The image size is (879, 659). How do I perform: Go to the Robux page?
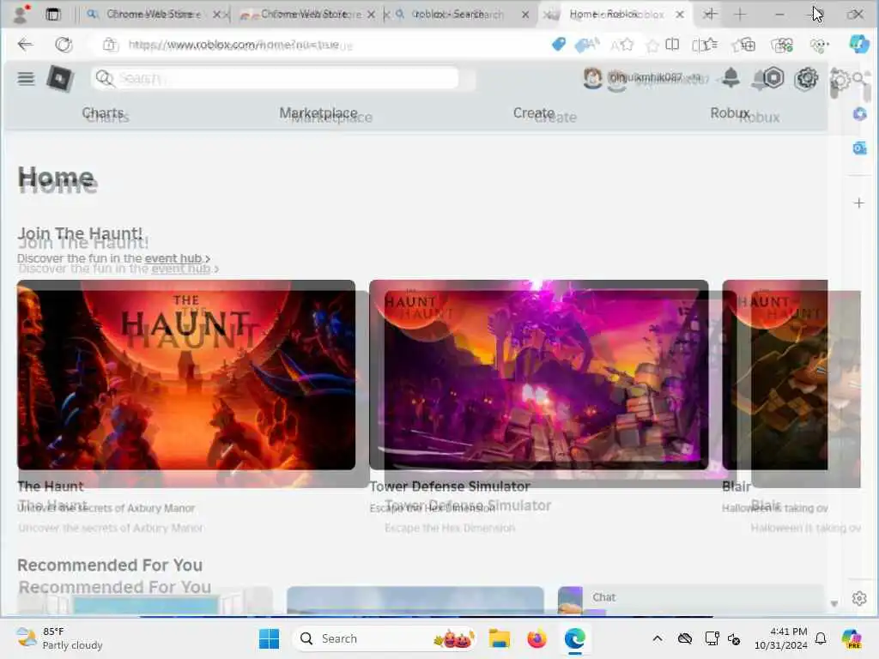coord(730,113)
